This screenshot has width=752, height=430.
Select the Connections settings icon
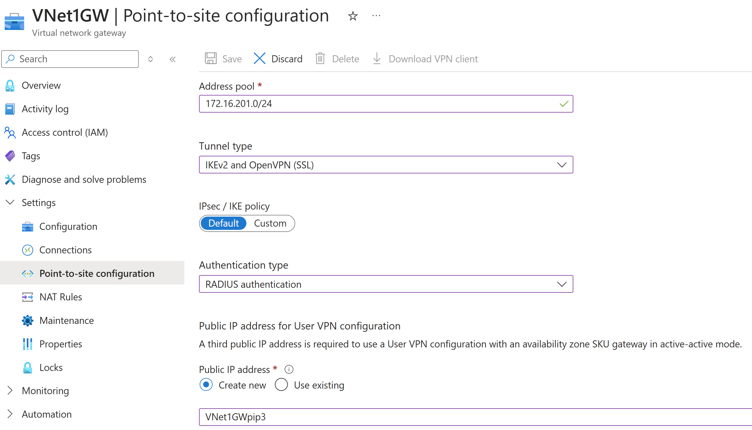[27, 250]
